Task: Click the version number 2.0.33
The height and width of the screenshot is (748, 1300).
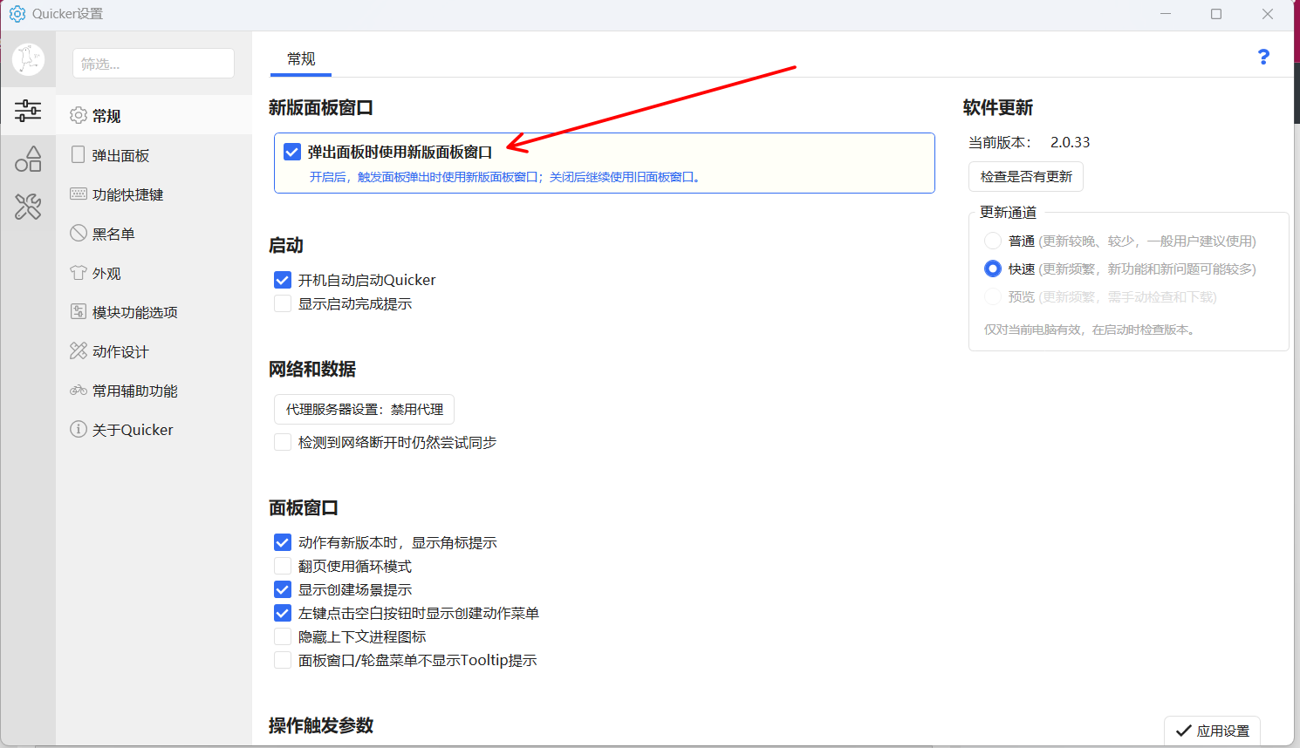Action: coord(1070,142)
